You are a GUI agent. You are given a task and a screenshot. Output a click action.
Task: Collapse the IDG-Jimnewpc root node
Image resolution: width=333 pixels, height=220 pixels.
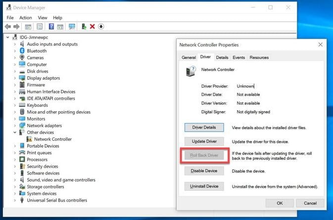point(7,38)
